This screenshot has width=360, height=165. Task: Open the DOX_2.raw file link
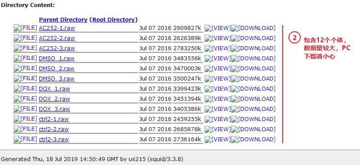pos(54,99)
